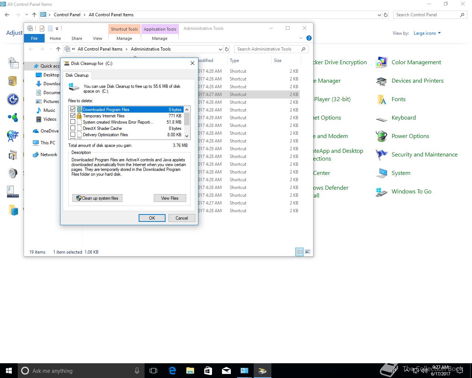
Task: Select Application Tools Manage tab
Action: (x=160, y=38)
